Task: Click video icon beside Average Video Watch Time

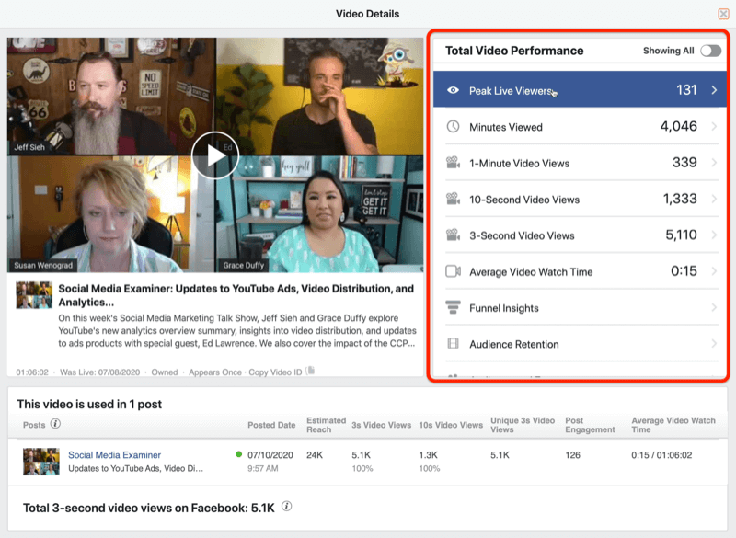Action: point(453,271)
